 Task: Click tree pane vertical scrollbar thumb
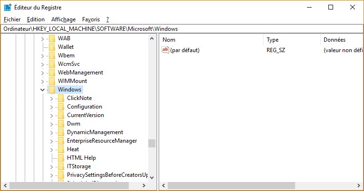(152, 143)
